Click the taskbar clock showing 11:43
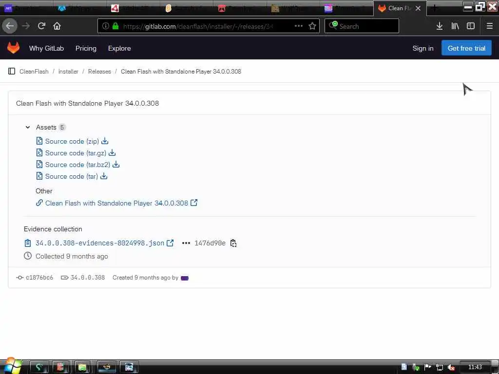This screenshot has width=499, height=374. tap(475, 367)
